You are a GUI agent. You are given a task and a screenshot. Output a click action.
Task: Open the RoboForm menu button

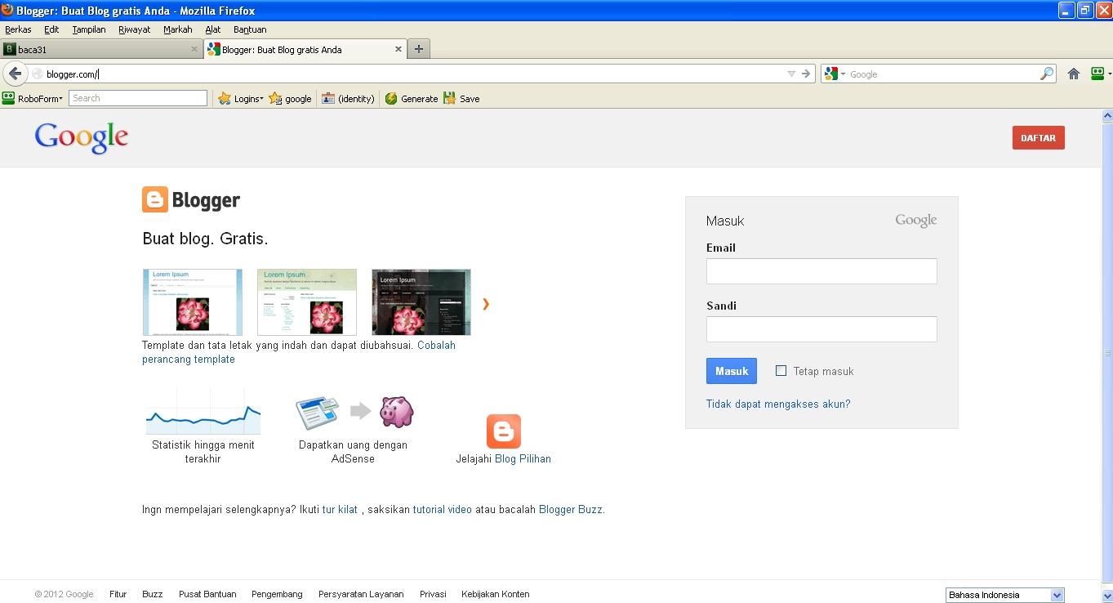(33, 98)
